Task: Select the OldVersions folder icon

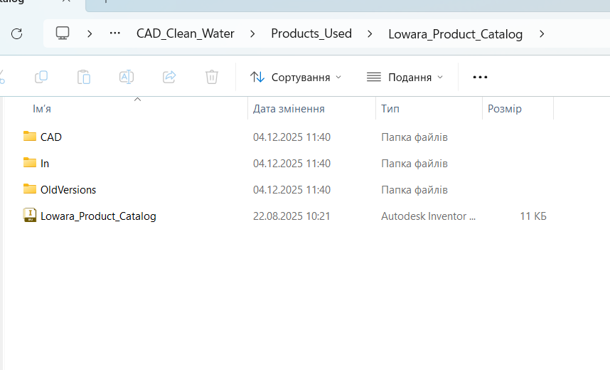Action: click(30, 189)
